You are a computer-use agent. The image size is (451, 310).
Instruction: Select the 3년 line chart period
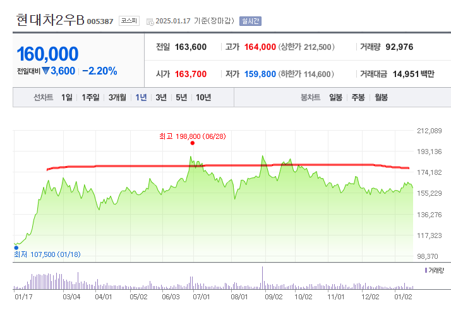coord(161,97)
